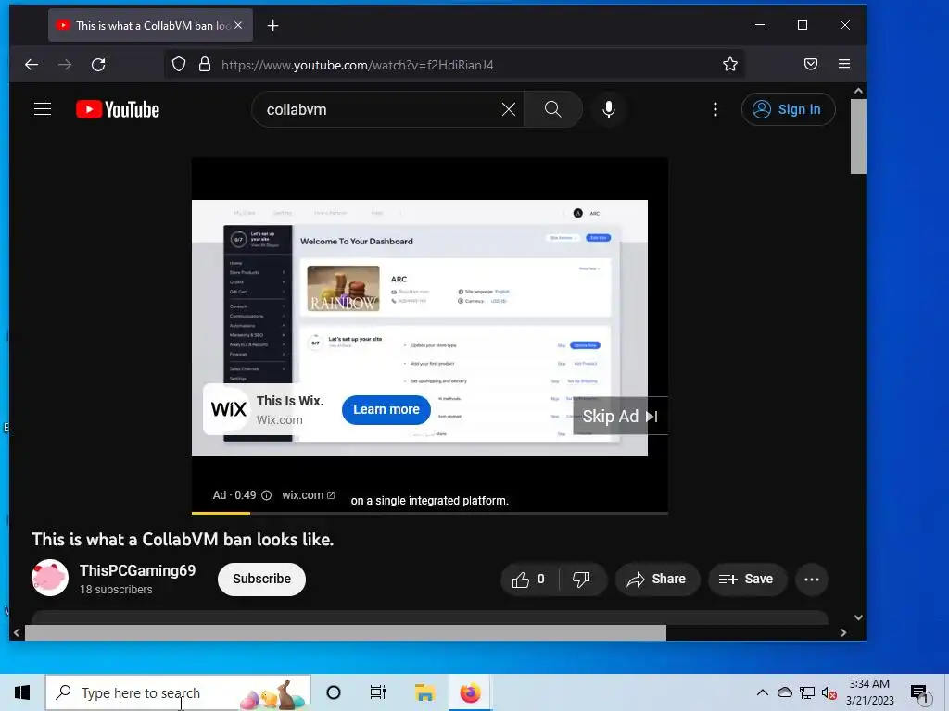Run search with the magnifier button

pos(552,109)
